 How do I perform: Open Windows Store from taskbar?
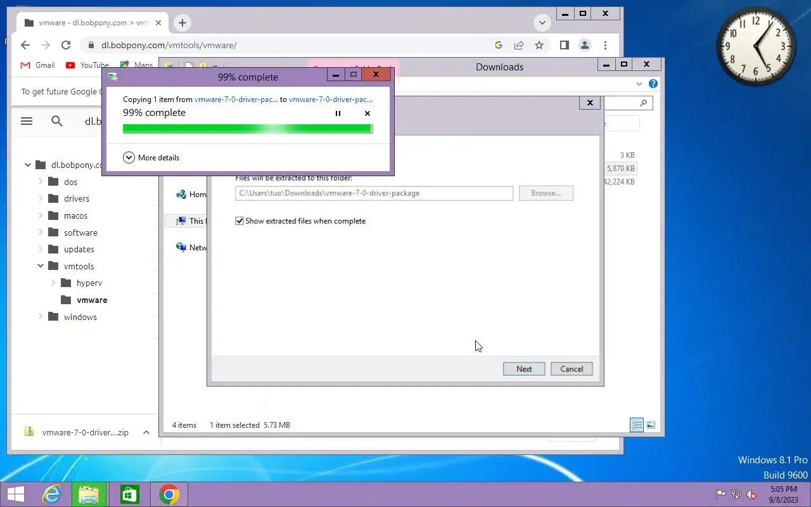(x=129, y=494)
